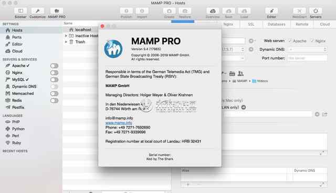This screenshot has width=336, height=193.
Task: Toggle the Apache web server checkbox
Action: tap(290, 41)
